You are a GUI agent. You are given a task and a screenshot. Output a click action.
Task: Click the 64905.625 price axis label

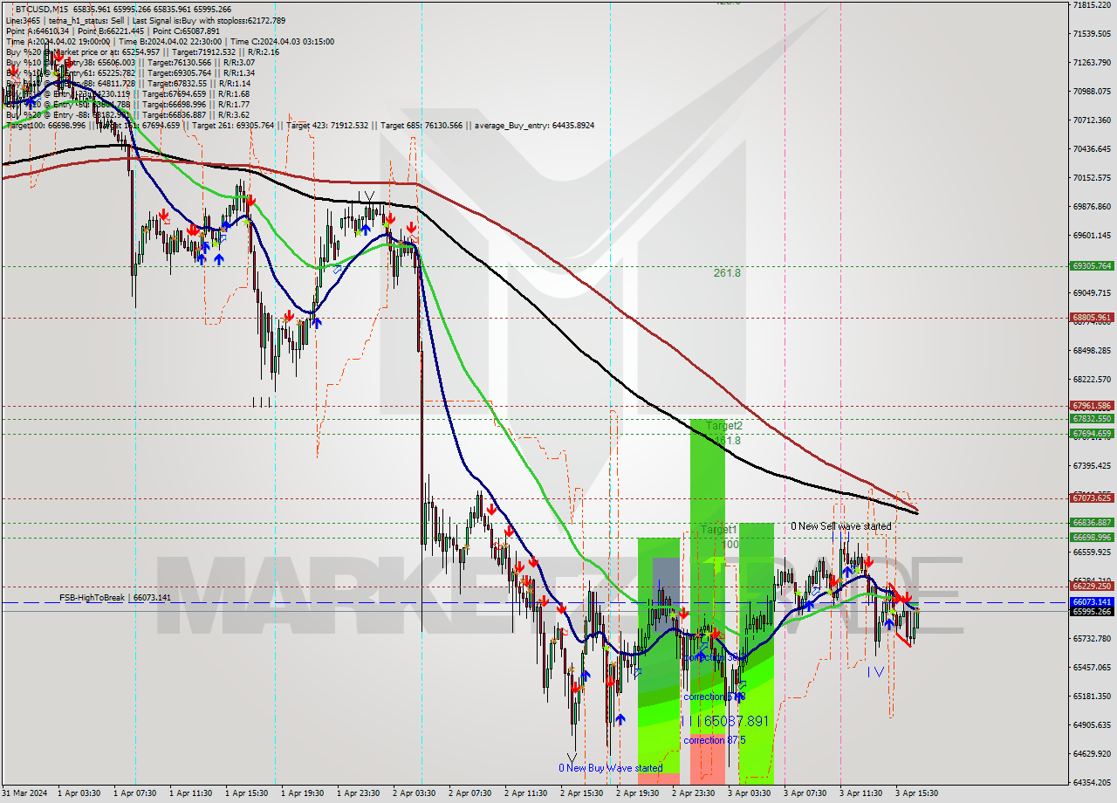click(1091, 725)
